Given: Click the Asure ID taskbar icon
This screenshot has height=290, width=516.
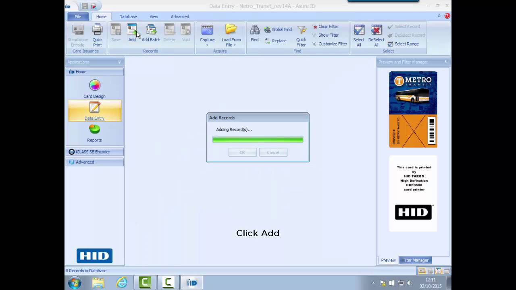Looking at the screenshot, I should tap(191, 283).
